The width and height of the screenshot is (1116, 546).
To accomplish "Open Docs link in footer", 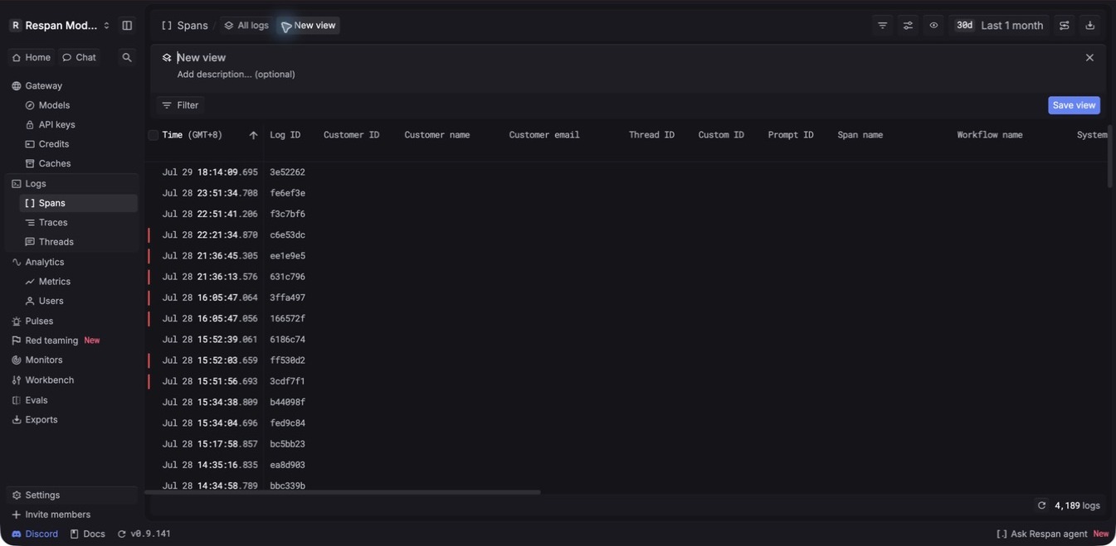I will pyautogui.click(x=88, y=534).
